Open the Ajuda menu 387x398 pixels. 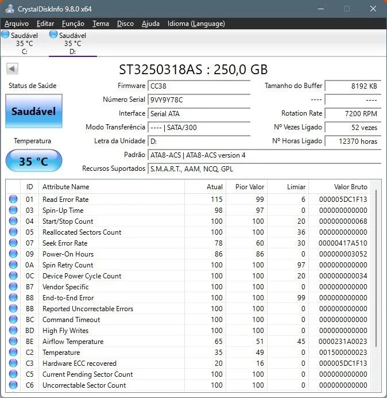(x=150, y=24)
